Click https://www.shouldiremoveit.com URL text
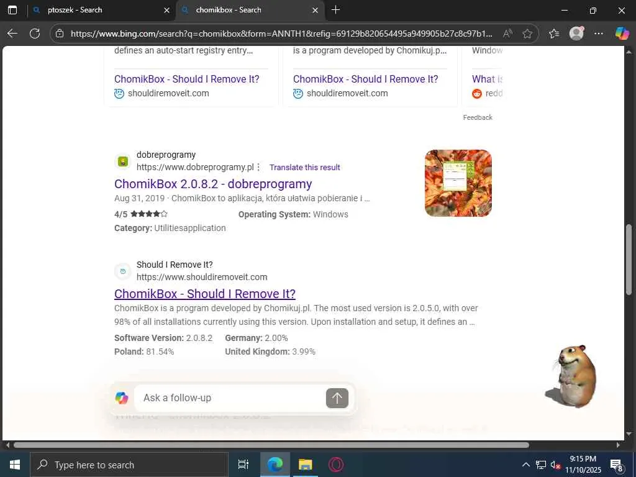 [x=202, y=277]
